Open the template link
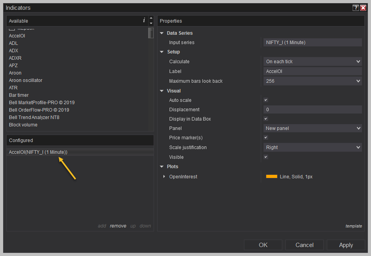Screen dimensions: 371x256 353,226
